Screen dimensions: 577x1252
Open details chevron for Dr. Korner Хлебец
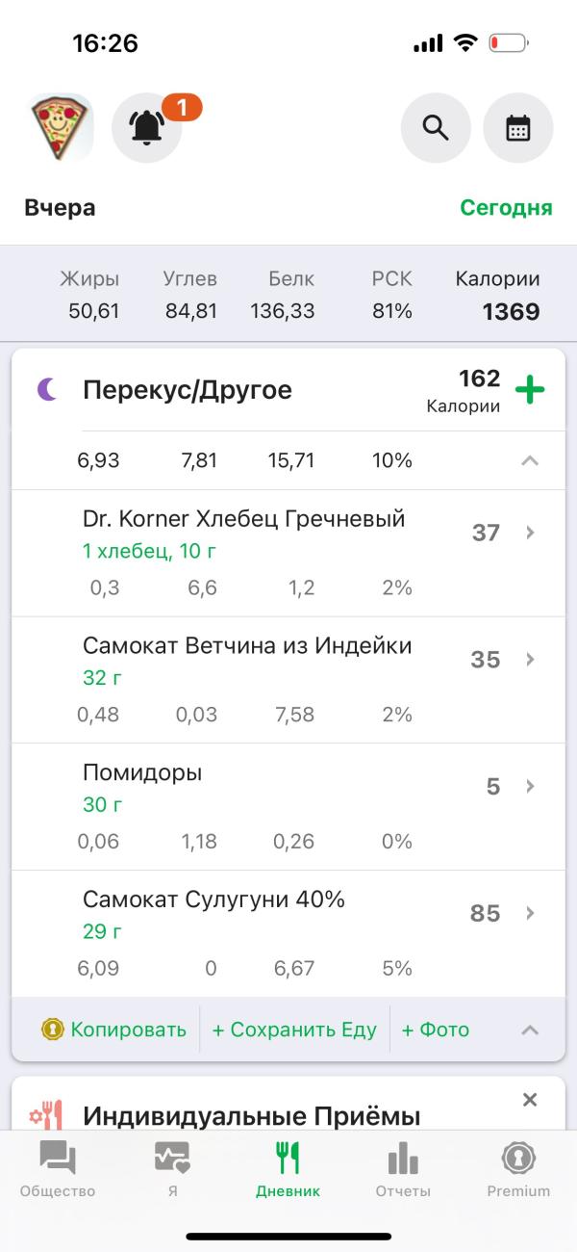pyautogui.click(x=530, y=533)
